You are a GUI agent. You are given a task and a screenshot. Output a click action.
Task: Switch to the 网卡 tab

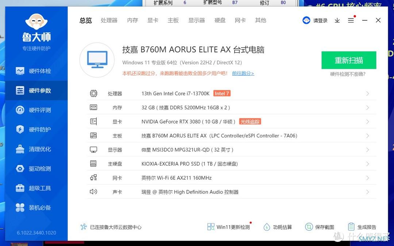click(240, 20)
